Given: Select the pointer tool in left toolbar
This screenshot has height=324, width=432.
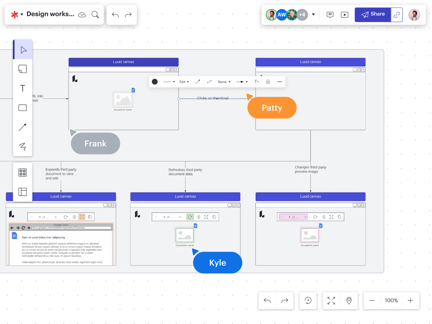Looking at the screenshot, I should pos(23,50).
